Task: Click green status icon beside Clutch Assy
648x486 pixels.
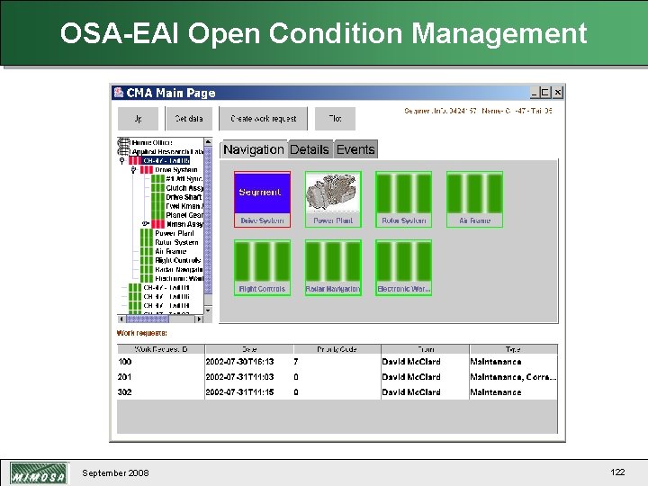Action: tap(157, 188)
